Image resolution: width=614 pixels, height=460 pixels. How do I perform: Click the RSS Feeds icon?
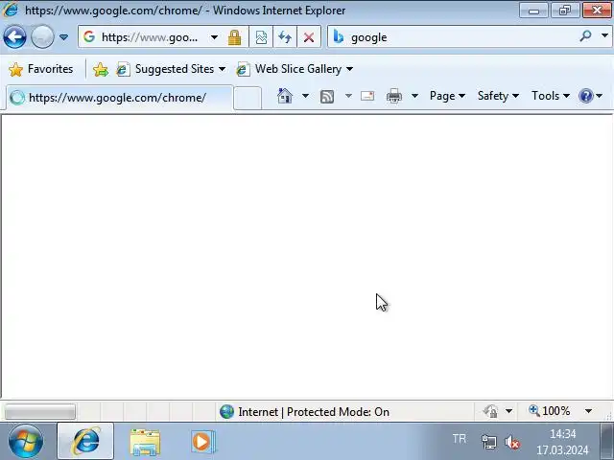click(327, 96)
